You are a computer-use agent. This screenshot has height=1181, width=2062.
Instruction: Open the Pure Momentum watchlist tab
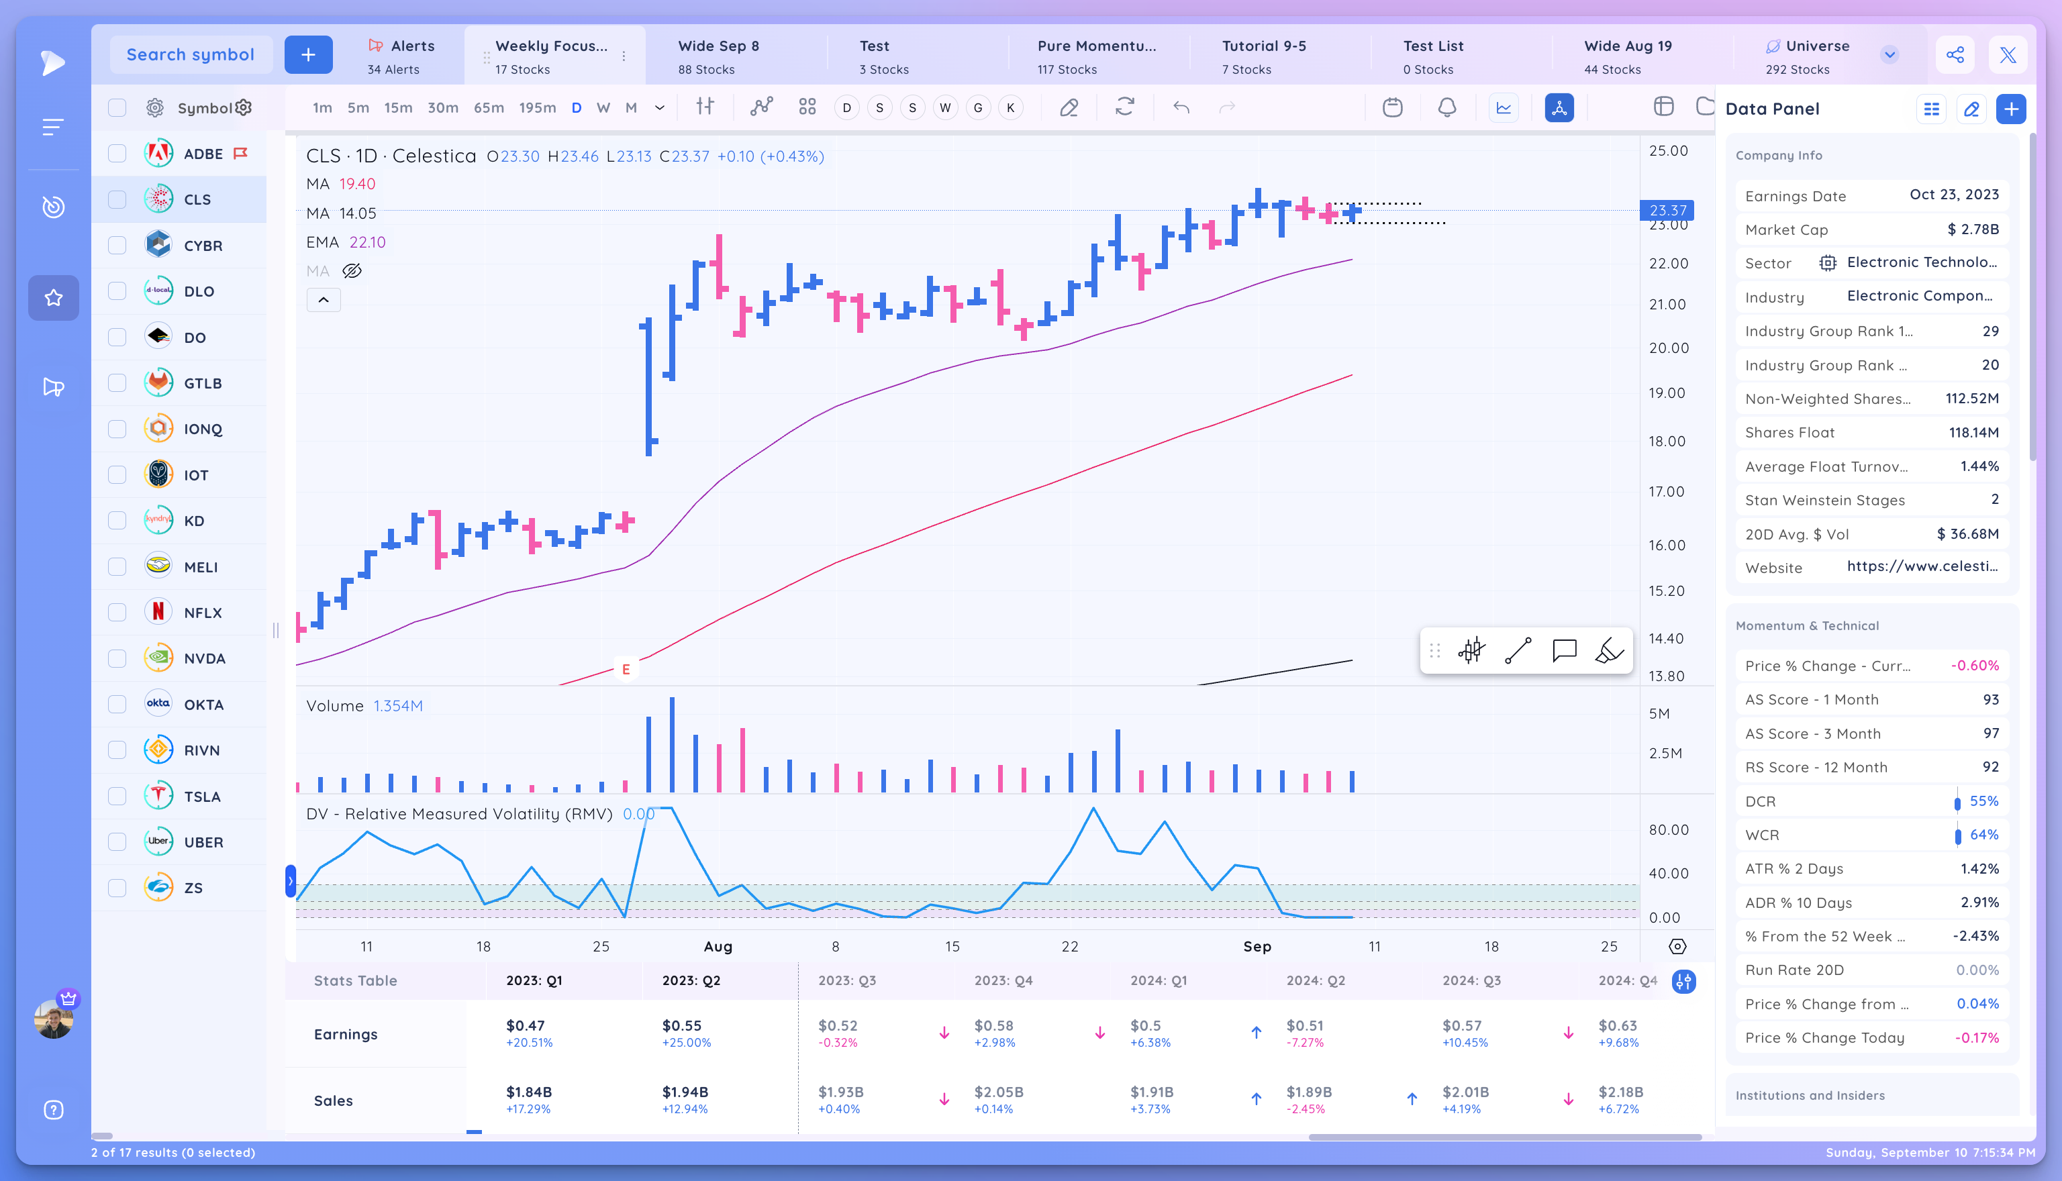tap(1097, 56)
